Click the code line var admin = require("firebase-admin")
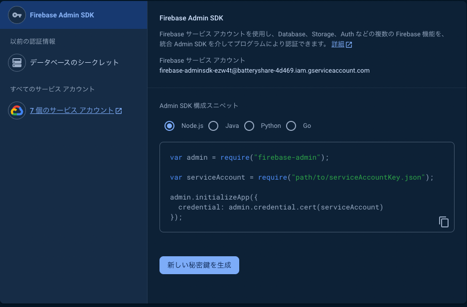Screen dimensions: 467x307 tap(250, 157)
